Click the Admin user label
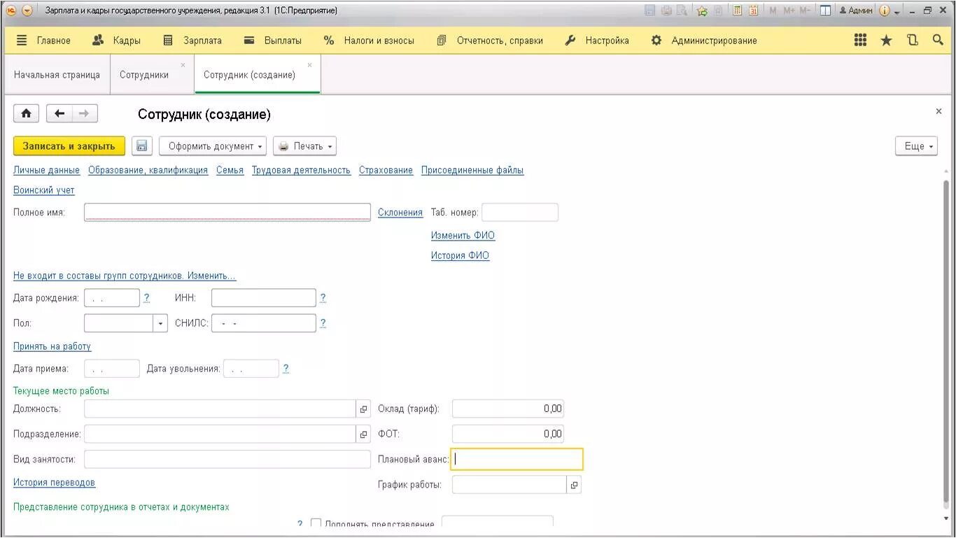Image resolution: width=956 pixels, height=538 pixels. tap(856, 10)
